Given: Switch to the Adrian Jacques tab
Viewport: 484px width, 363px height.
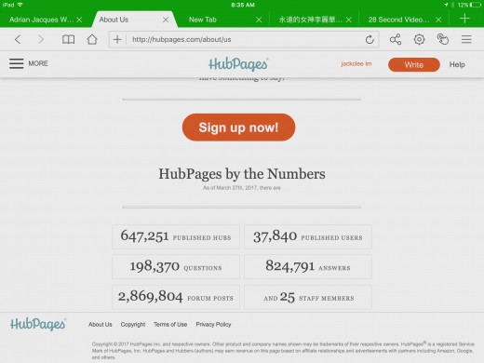Looking at the screenshot, I should (x=42, y=20).
